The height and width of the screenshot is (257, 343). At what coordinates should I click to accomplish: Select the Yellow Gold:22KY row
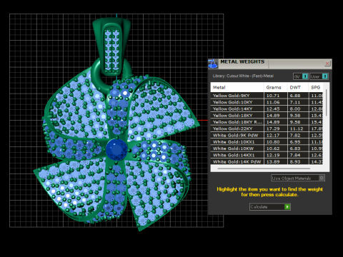coord(267,128)
